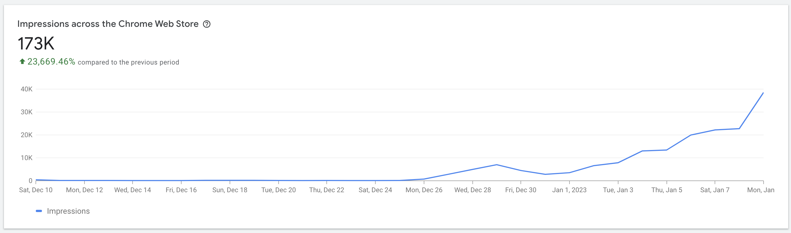Click the Tue, Jan 3 axis label
Viewport: 791px width, 233px height.
click(x=618, y=190)
